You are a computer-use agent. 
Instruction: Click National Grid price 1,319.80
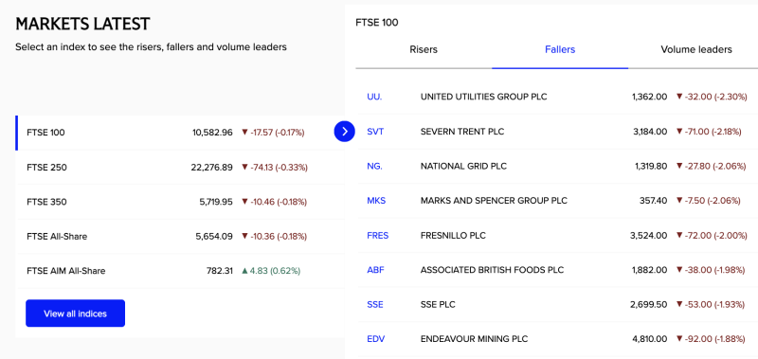click(651, 166)
